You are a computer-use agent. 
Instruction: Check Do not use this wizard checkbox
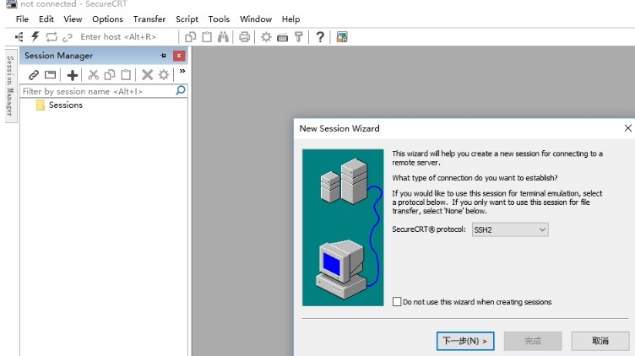coord(397,302)
